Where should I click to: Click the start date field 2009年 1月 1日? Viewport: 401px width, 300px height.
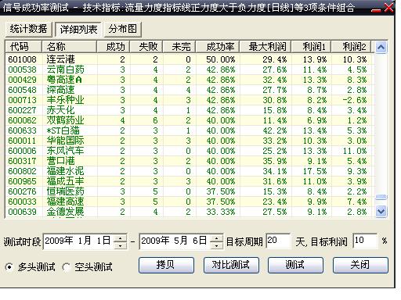[x=78, y=241]
